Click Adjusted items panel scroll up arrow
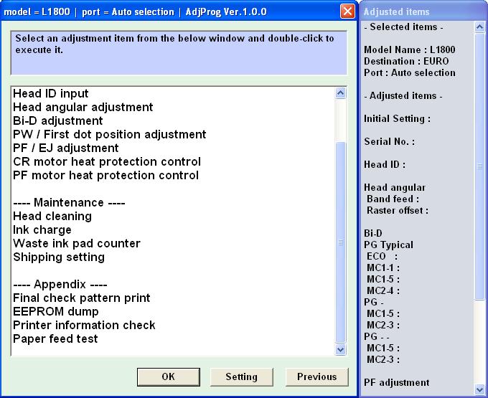This screenshot has width=488, height=398. point(479,27)
